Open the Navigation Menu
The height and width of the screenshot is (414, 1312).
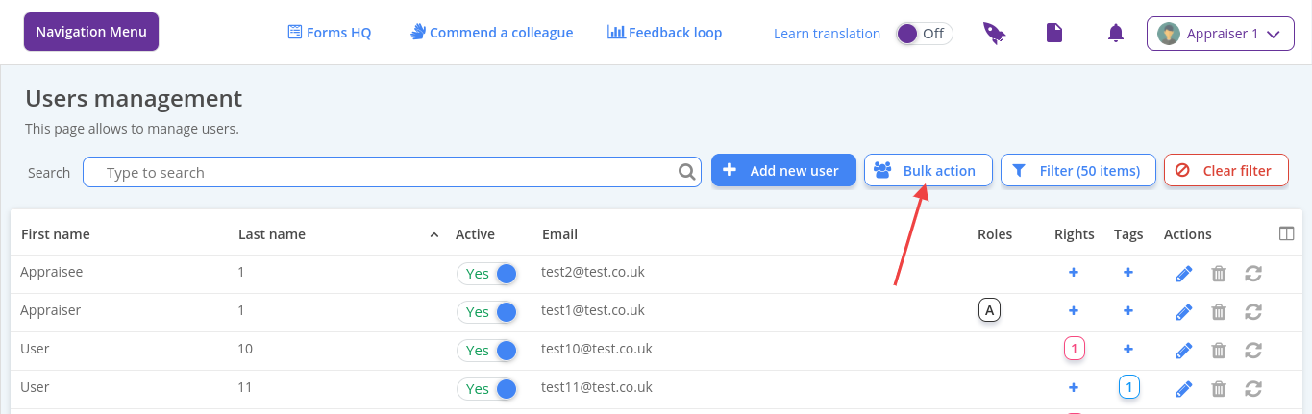pyautogui.click(x=91, y=32)
